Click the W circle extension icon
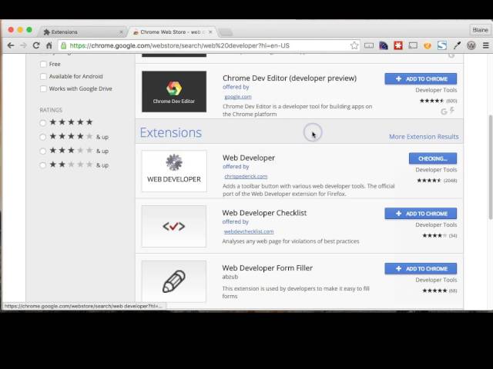The width and height of the screenshot is (493, 369). tap(471, 45)
